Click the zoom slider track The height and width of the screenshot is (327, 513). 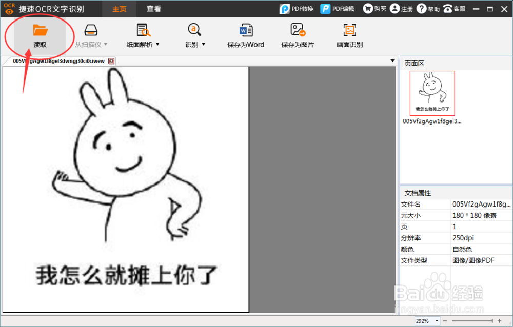pyautogui.click(x=472, y=321)
